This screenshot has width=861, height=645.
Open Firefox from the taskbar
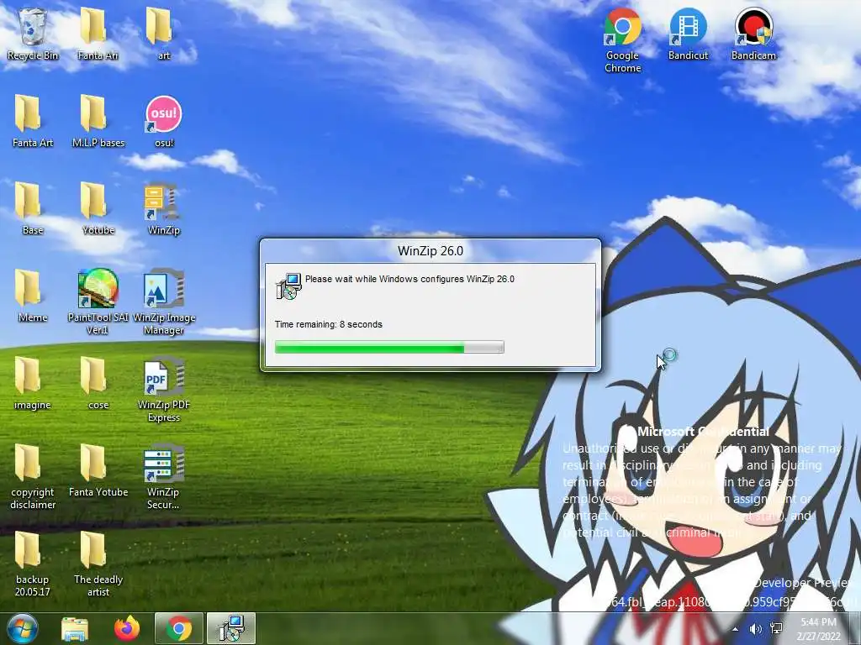click(x=127, y=628)
